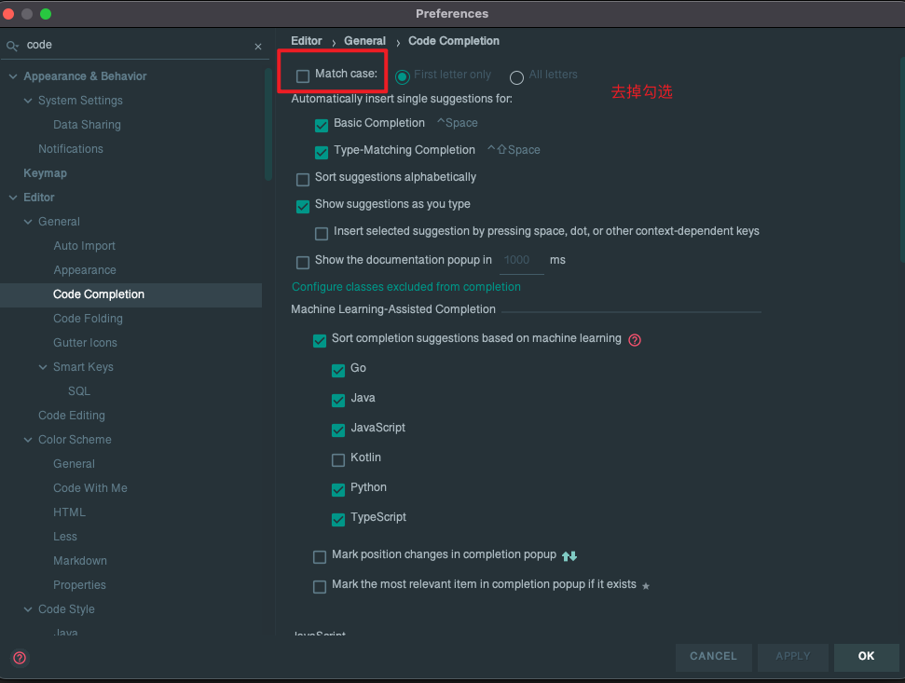The height and width of the screenshot is (683, 905).
Task: Click the search magnifier icon
Action: [x=13, y=46]
